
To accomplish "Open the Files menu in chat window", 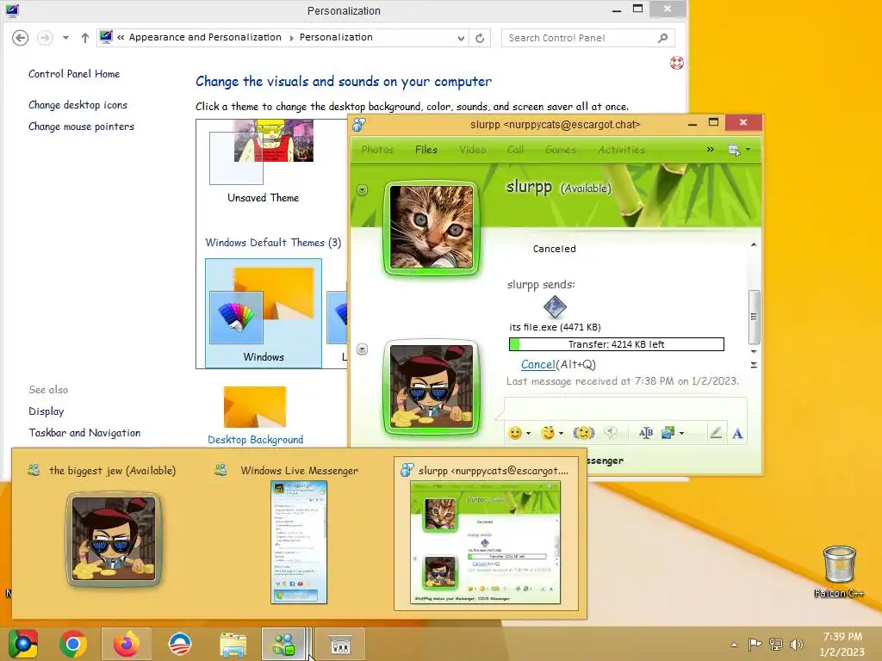I will click(x=426, y=150).
